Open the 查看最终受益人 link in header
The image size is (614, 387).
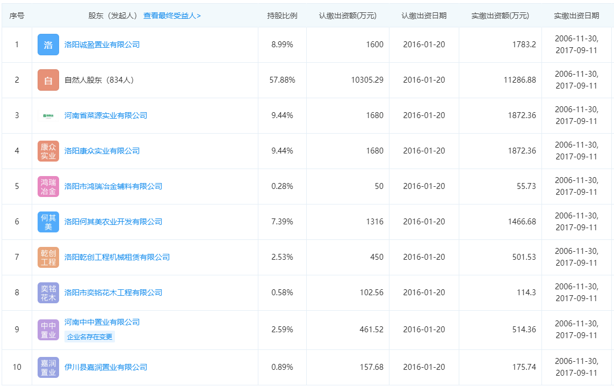[x=172, y=16]
